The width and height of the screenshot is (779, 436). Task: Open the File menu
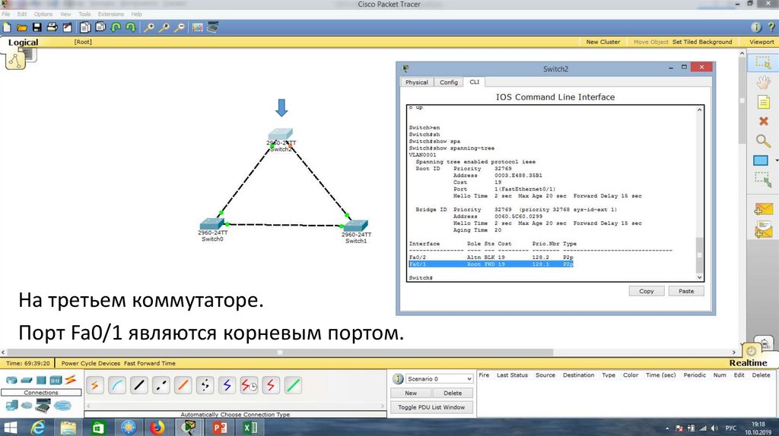tap(6, 14)
